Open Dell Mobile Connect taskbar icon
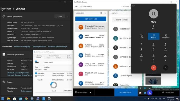Screen dimensions: 180x101 point(49,98)
